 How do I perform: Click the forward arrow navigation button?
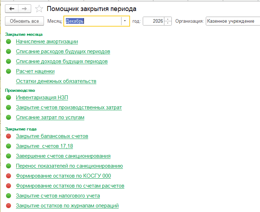pyautogui.click(x=24, y=9)
